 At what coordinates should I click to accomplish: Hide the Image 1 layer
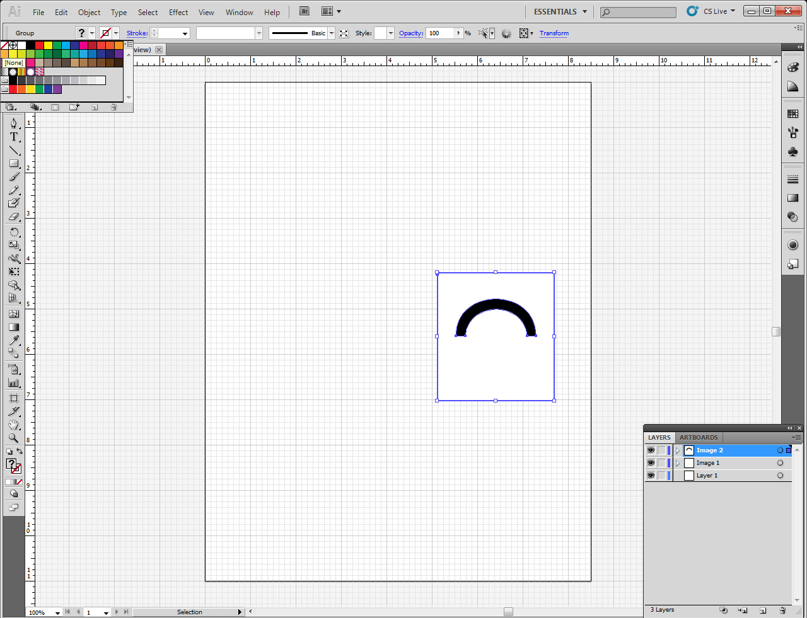point(651,463)
